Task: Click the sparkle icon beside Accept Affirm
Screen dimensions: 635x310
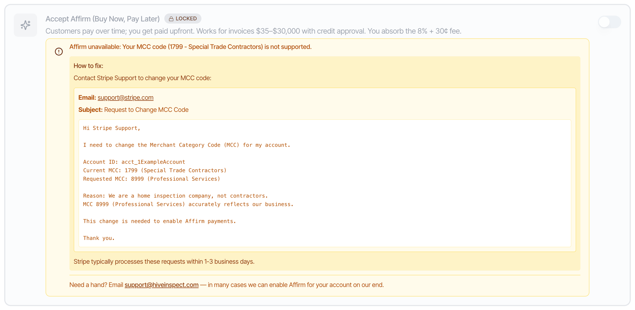Action: click(x=25, y=25)
